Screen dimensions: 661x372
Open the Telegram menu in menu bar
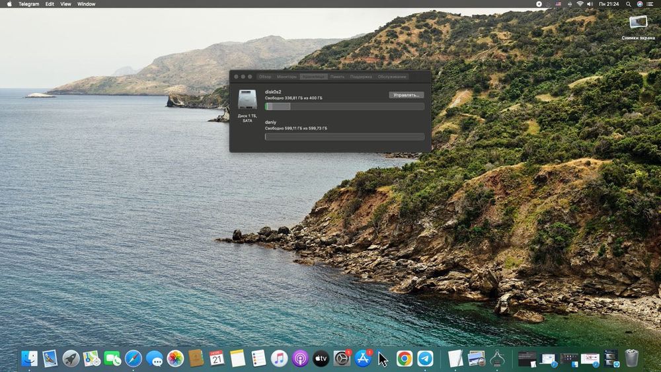(x=28, y=4)
